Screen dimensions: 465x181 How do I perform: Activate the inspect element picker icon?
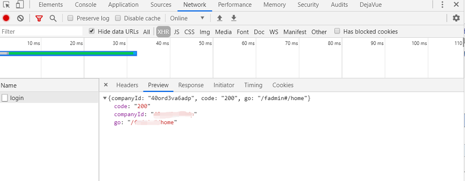click(x=6, y=5)
